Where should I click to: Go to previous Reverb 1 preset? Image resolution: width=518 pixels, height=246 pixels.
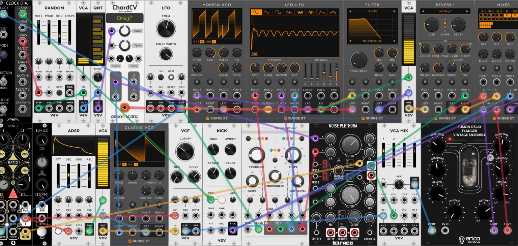click(x=423, y=11)
